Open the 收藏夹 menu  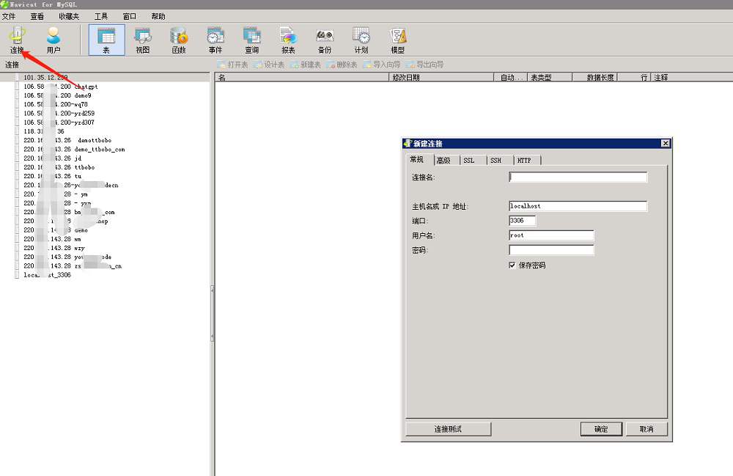coord(70,16)
